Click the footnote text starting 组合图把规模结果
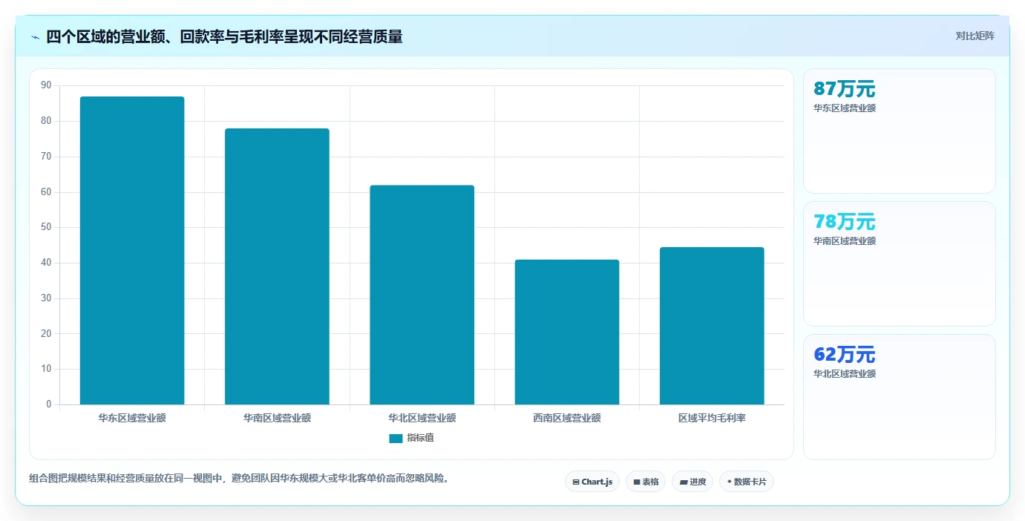Screen dimensions: 1025x521 click(239, 478)
